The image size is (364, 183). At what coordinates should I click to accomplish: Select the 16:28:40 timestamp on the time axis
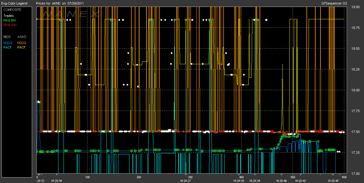(281, 181)
